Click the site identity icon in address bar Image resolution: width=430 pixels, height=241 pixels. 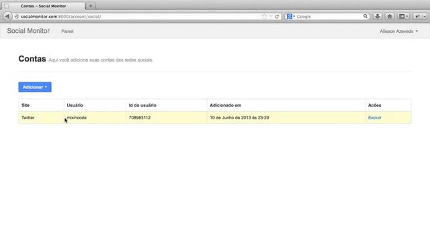pos(17,16)
